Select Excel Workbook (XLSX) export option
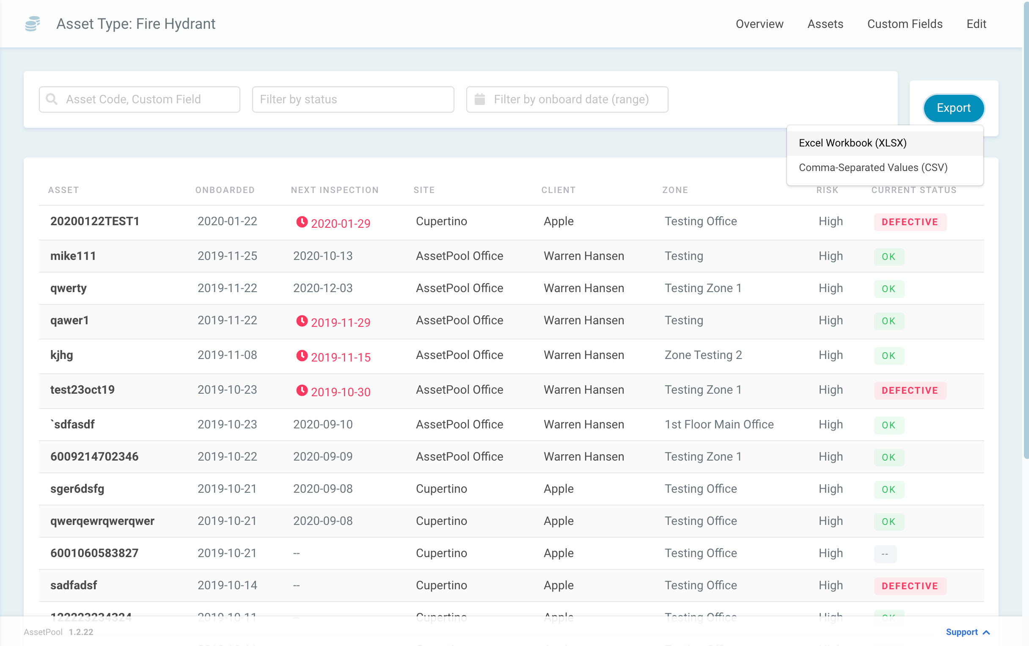 point(852,143)
